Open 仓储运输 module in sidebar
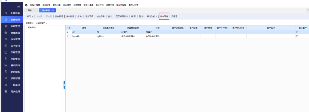 [15, 33]
